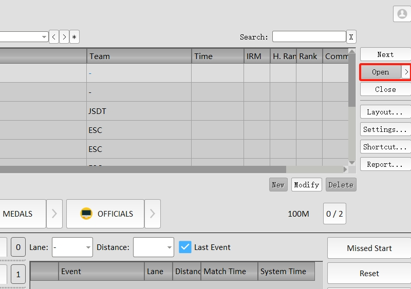The height and width of the screenshot is (289, 411).
Task: Expand the arrow next to MEDALS
Action: tap(54, 214)
